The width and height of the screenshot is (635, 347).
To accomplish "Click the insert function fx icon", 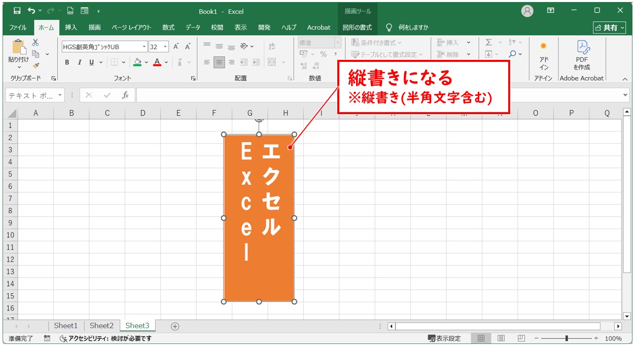I will point(125,95).
